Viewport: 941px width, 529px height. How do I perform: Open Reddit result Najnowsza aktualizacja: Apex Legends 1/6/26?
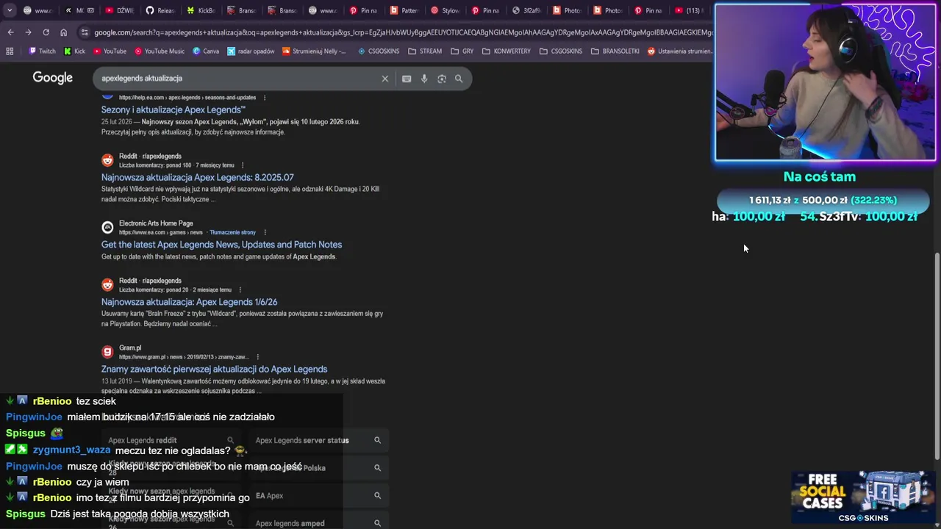(189, 302)
